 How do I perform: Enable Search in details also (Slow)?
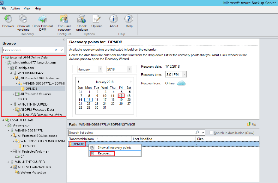tap(211, 133)
